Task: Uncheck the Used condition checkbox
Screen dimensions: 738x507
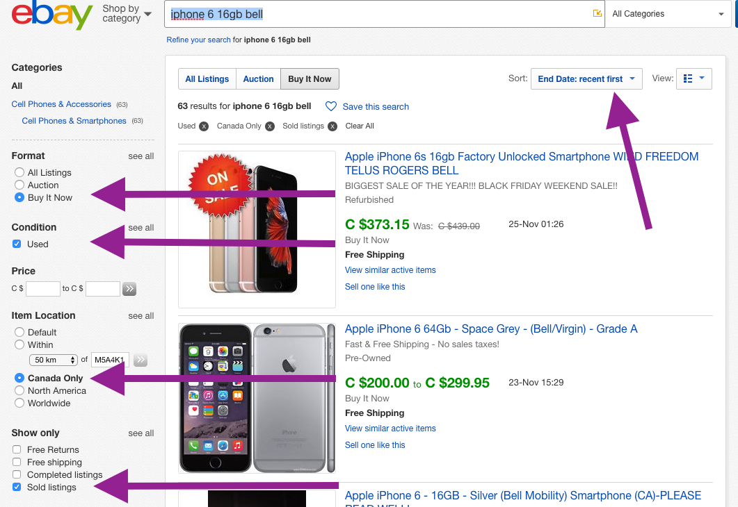Action: (17, 244)
